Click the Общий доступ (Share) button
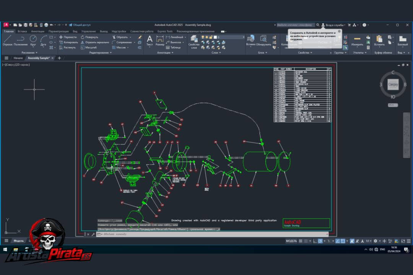The width and height of the screenshot is (413, 275). coord(80,25)
